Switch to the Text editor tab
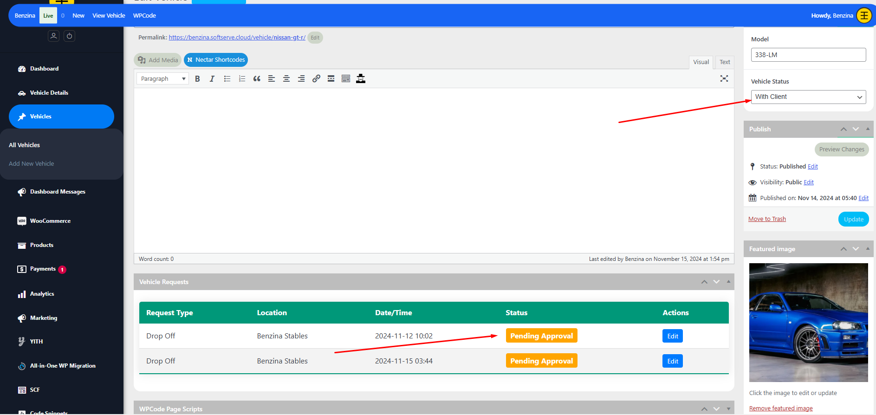 724,62
